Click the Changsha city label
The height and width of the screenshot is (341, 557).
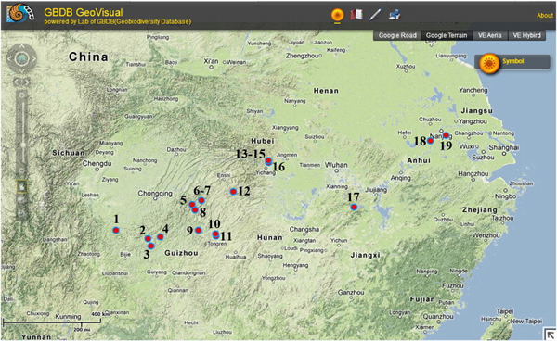pos(304,230)
